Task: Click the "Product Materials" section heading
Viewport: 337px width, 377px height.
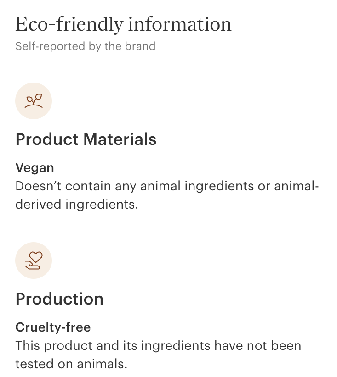Action: click(x=86, y=139)
